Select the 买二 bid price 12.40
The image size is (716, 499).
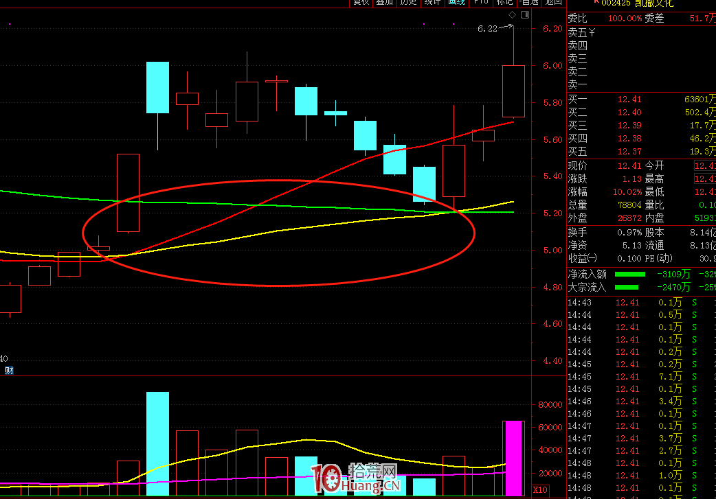click(629, 112)
